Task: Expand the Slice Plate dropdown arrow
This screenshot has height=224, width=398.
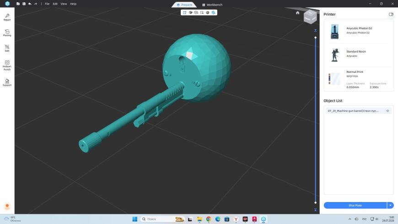Action: (390, 205)
